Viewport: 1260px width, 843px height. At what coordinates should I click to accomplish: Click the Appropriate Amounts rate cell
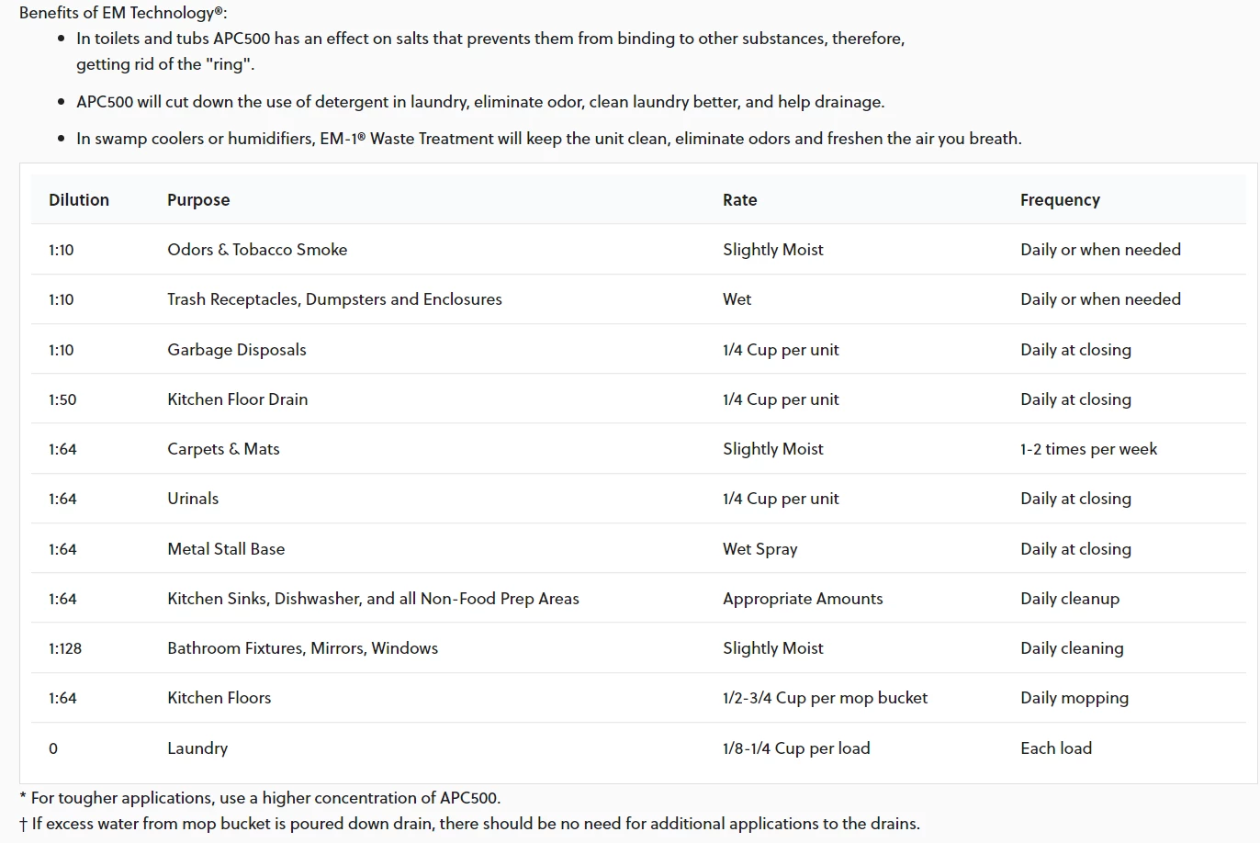(803, 599)
